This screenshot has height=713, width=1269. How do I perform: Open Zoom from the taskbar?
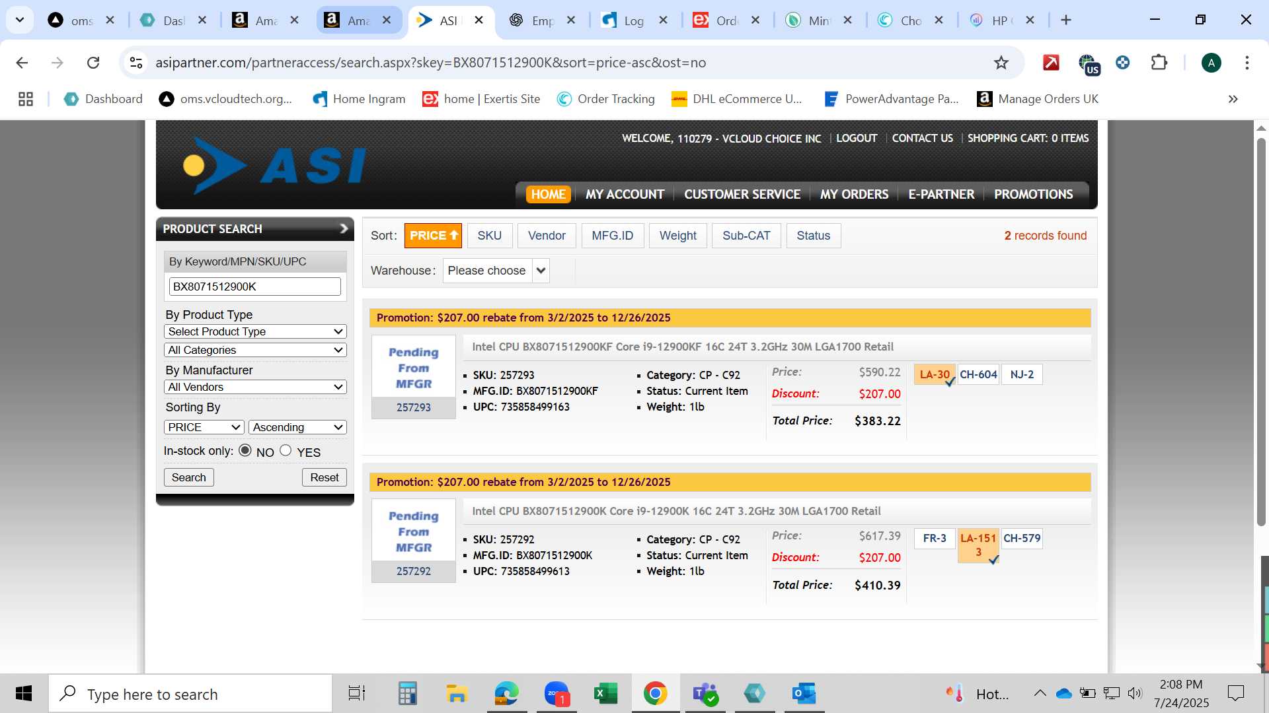click(557, 694)
